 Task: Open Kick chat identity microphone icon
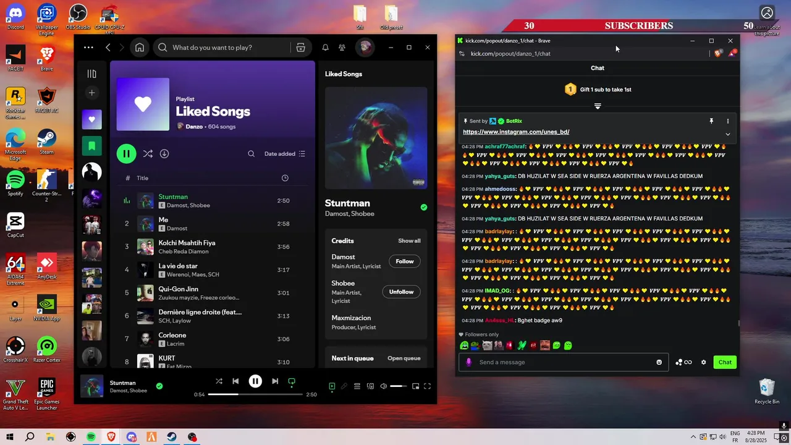pos(468,362)
